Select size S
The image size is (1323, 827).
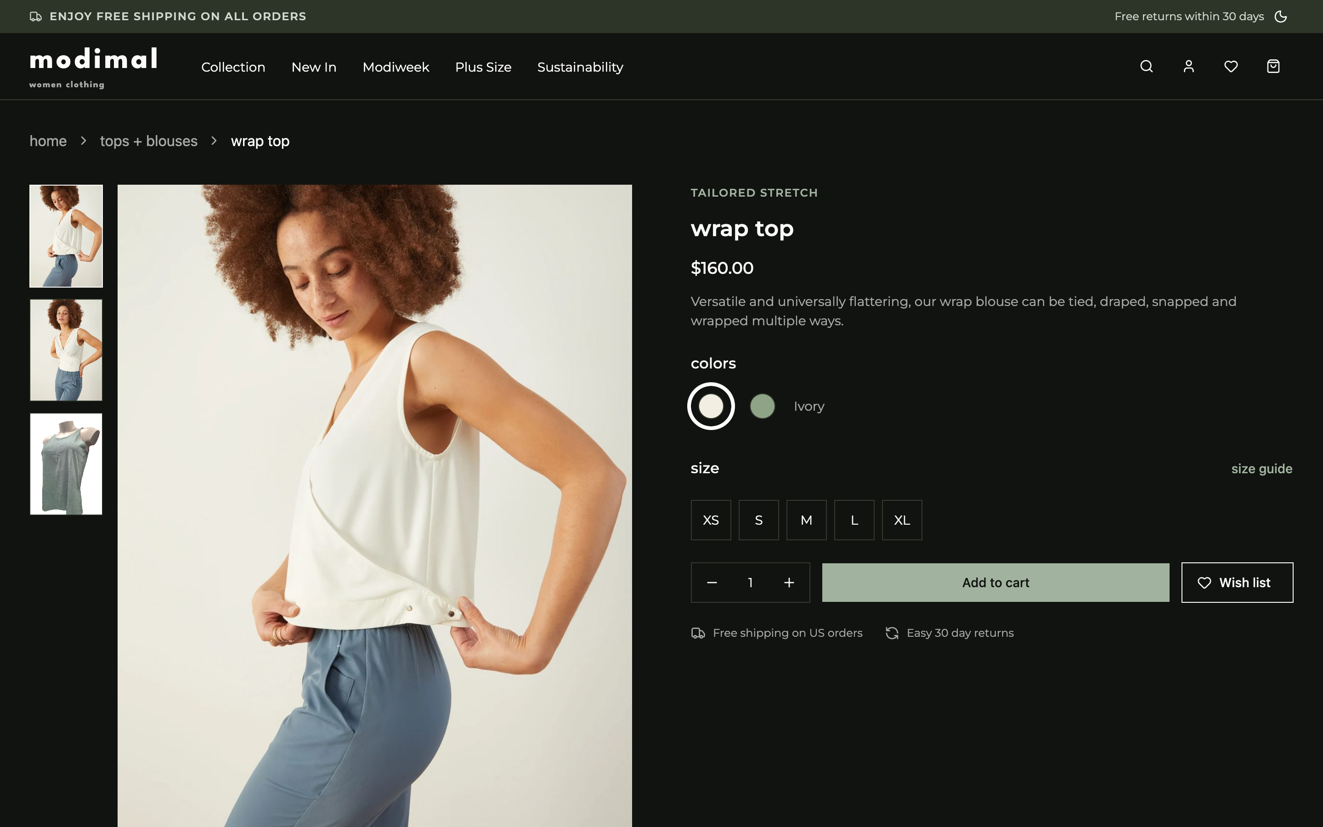click(759, 520)
